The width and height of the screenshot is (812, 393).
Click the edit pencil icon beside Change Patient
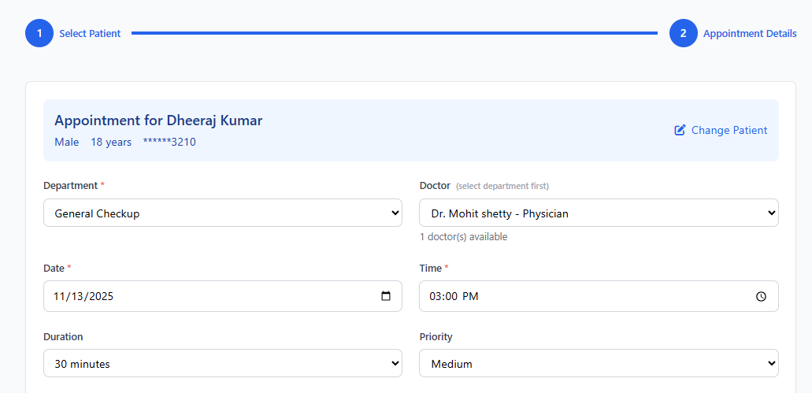coord(680,130)
